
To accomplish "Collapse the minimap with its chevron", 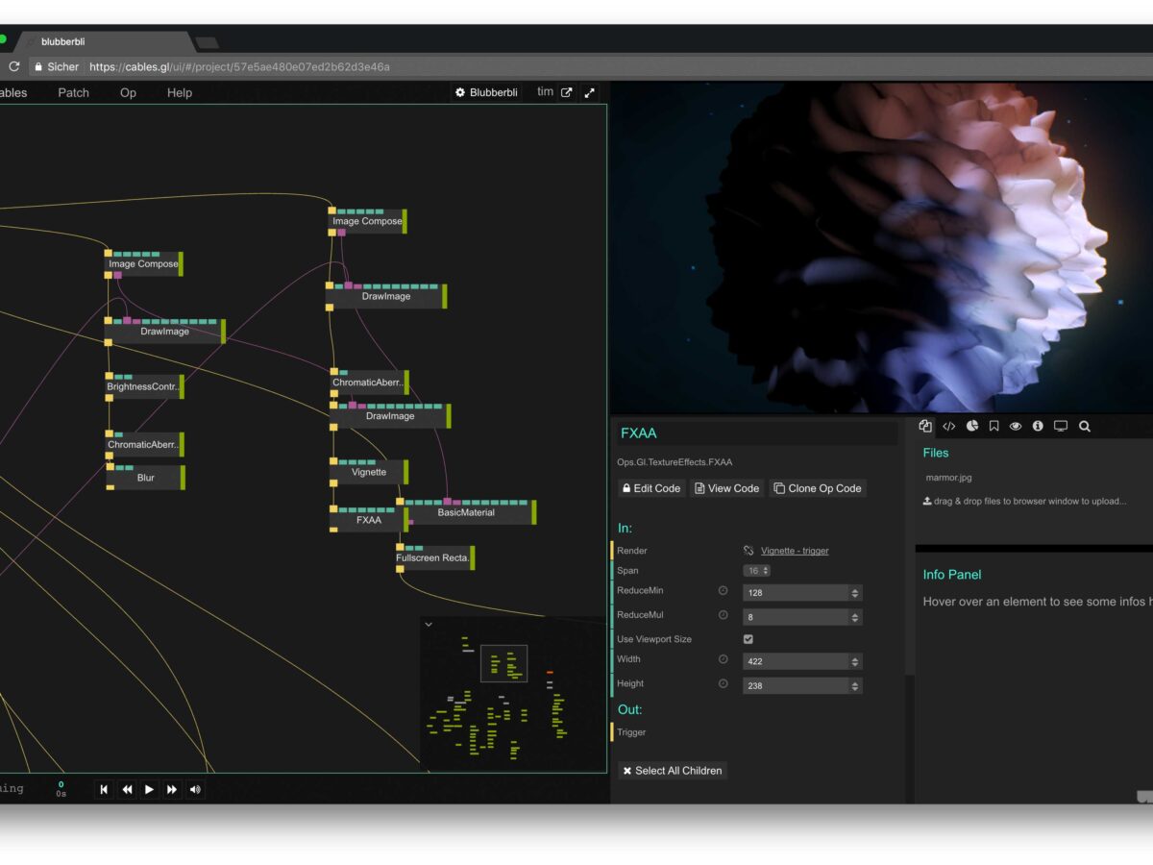I will click(429, 624).
